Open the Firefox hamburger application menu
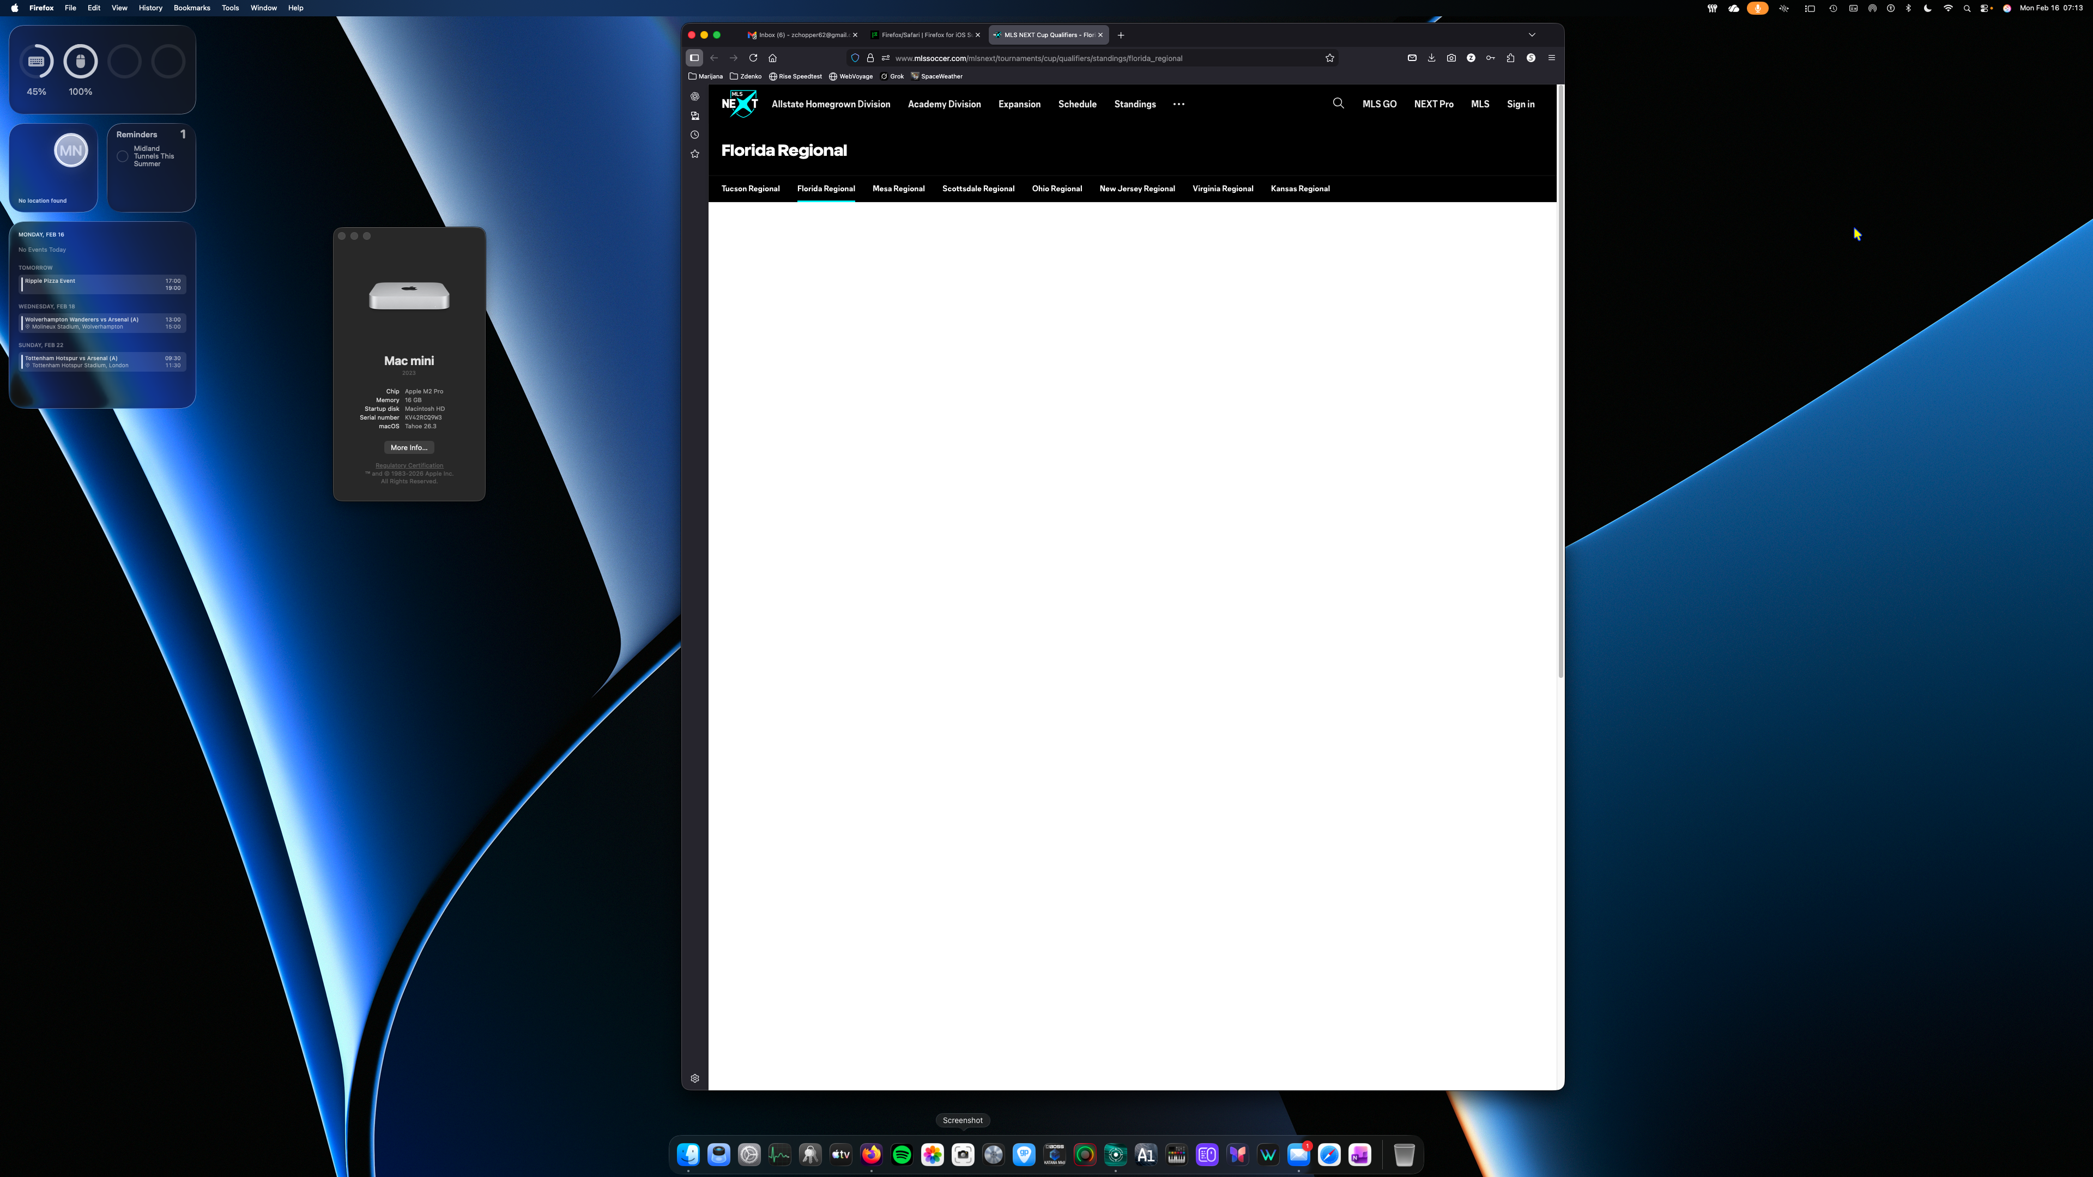The image size is (2093, 1177). click(1551, 58)
